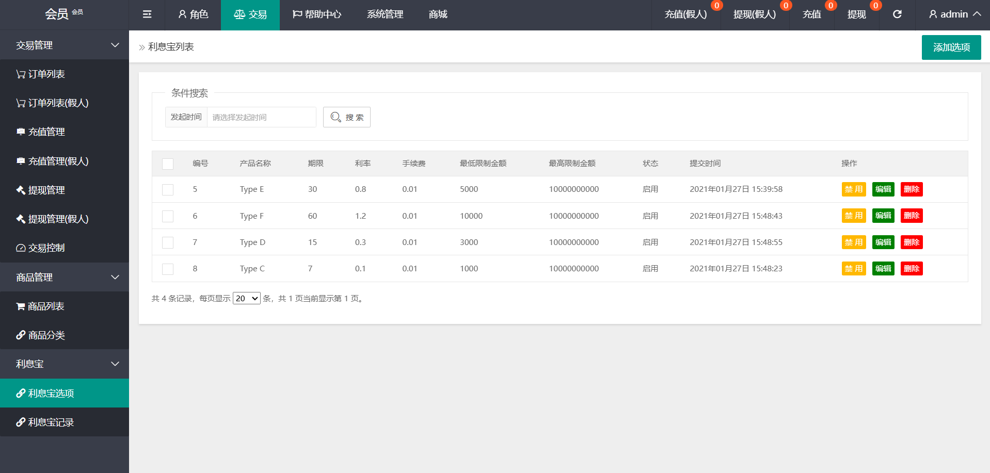
Task: Switch to the 系统管理 top menu
Action: [x=385, y=14]
